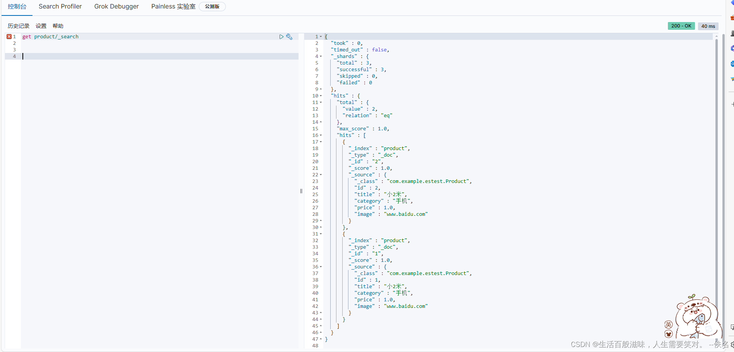Open the Painless 实验室 tab
The image size is (734, 352).
pyautogui.click(x=173, y=6)
